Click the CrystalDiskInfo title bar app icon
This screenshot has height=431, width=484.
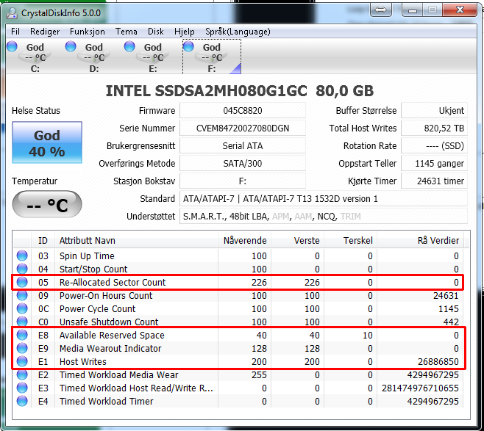pyautogui.click(x=12, y=13)
